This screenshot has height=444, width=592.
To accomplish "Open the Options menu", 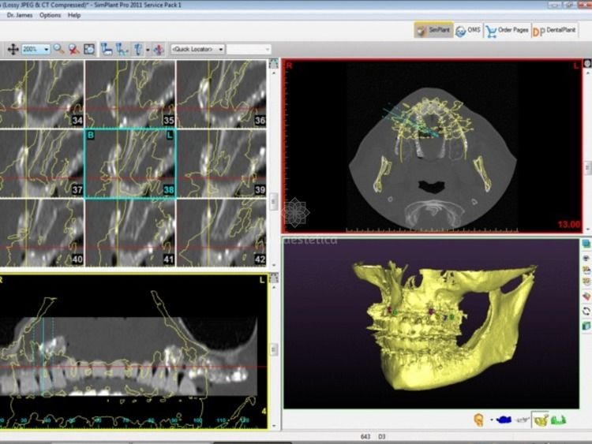I will tap(50, 15).
